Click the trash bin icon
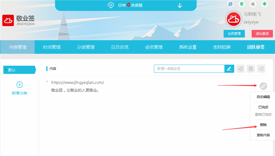Screen dimensions: 275x156 tap(251, 69)
